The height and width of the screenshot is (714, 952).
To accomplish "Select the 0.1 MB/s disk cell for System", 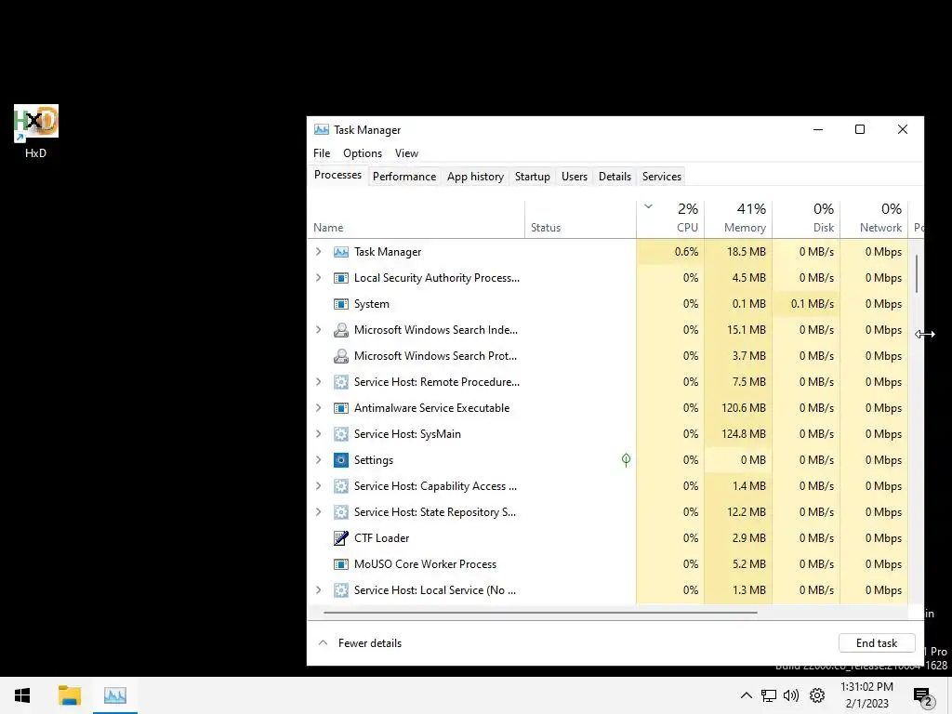I will tap(806, 304).
